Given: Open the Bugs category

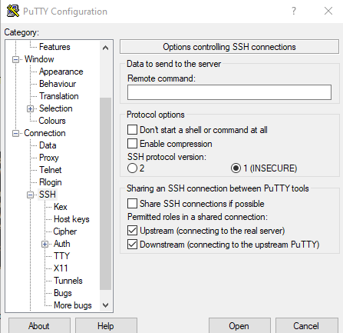Looking at the screenshot, I should tap(63, 293).
